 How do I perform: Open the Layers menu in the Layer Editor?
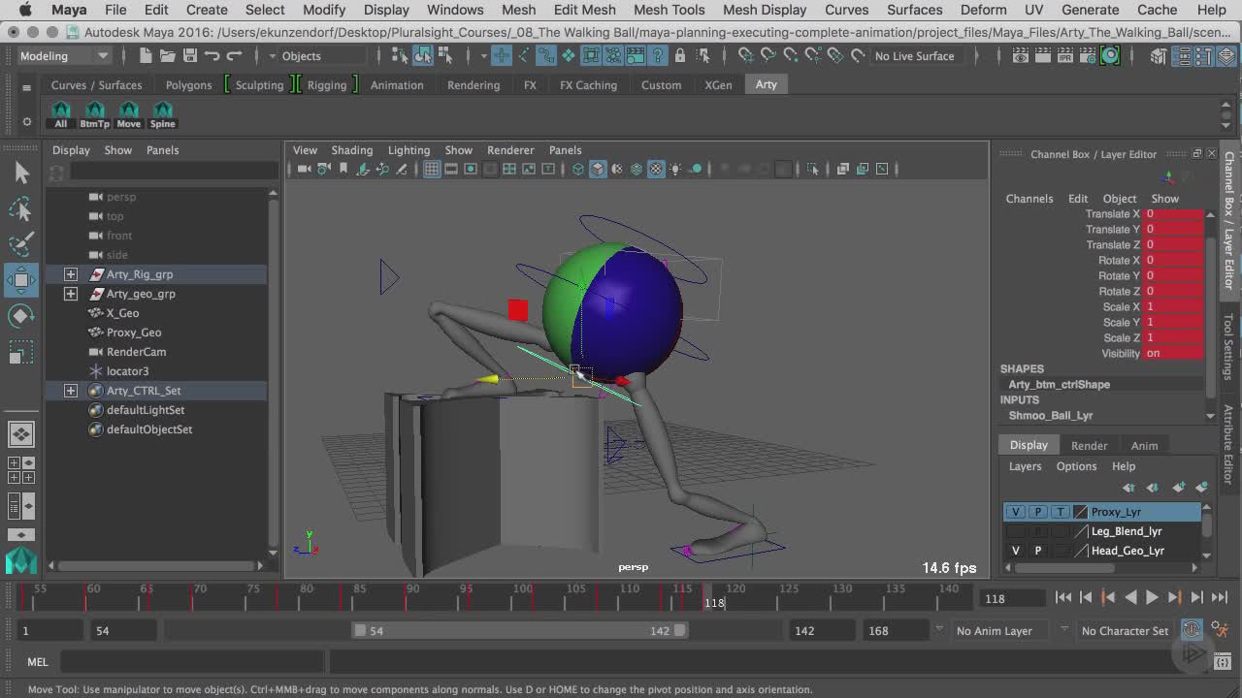point(1025,466)
